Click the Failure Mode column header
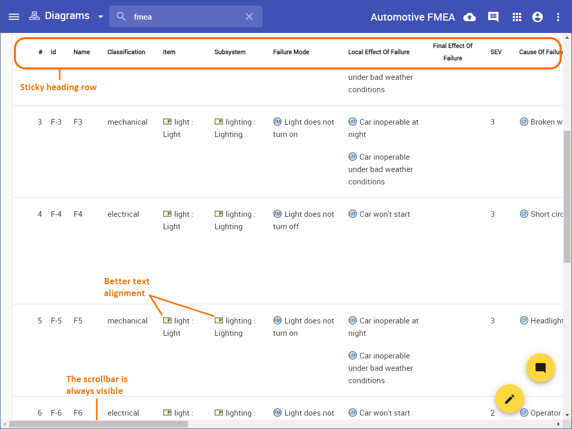Viewport: 572px width, 429px height. [x=291, y=52]
